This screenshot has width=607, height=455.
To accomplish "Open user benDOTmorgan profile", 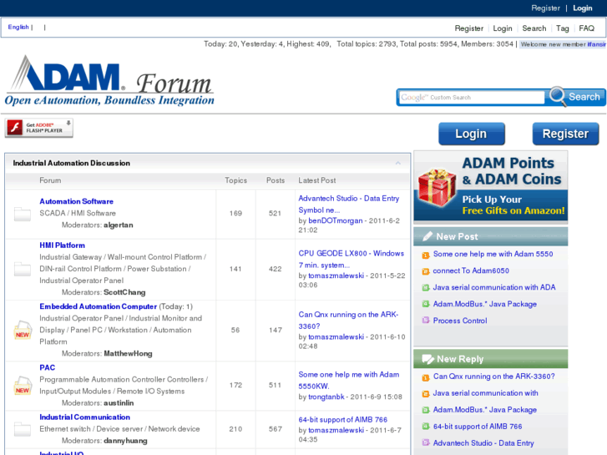I will tap(336, 220).
